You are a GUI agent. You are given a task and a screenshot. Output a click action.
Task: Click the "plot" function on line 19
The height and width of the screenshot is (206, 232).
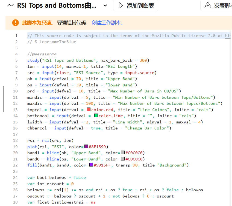tap(32, 147)
